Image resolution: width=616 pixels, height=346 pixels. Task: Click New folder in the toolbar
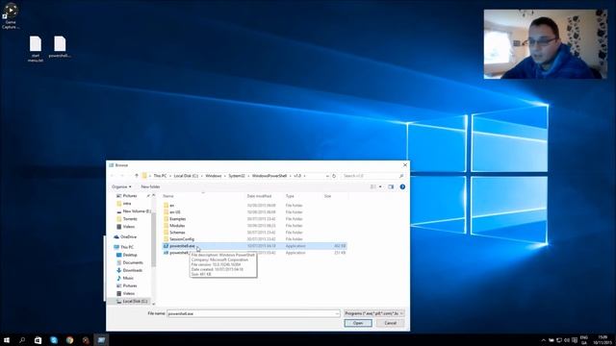(x=150, y=186)
